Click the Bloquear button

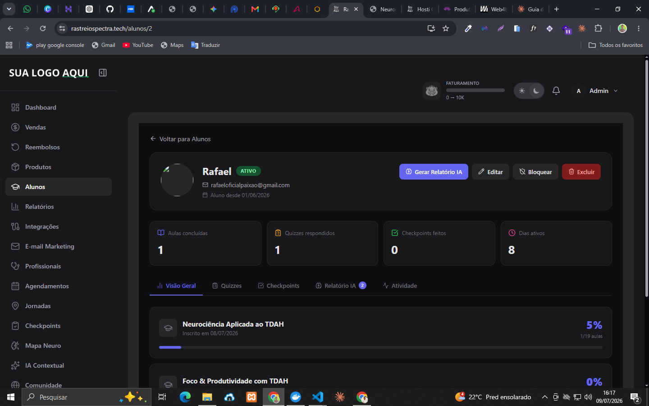[535, 172]
